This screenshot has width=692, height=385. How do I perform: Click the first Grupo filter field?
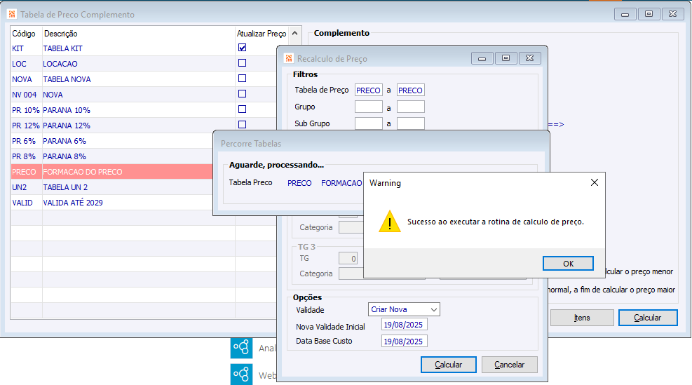tap(369, 107)
